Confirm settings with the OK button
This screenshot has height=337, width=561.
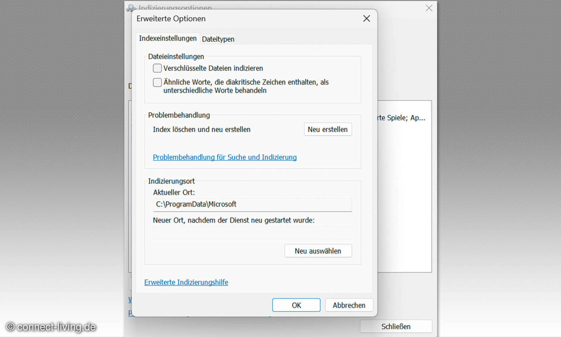click(x=296, y=305)
